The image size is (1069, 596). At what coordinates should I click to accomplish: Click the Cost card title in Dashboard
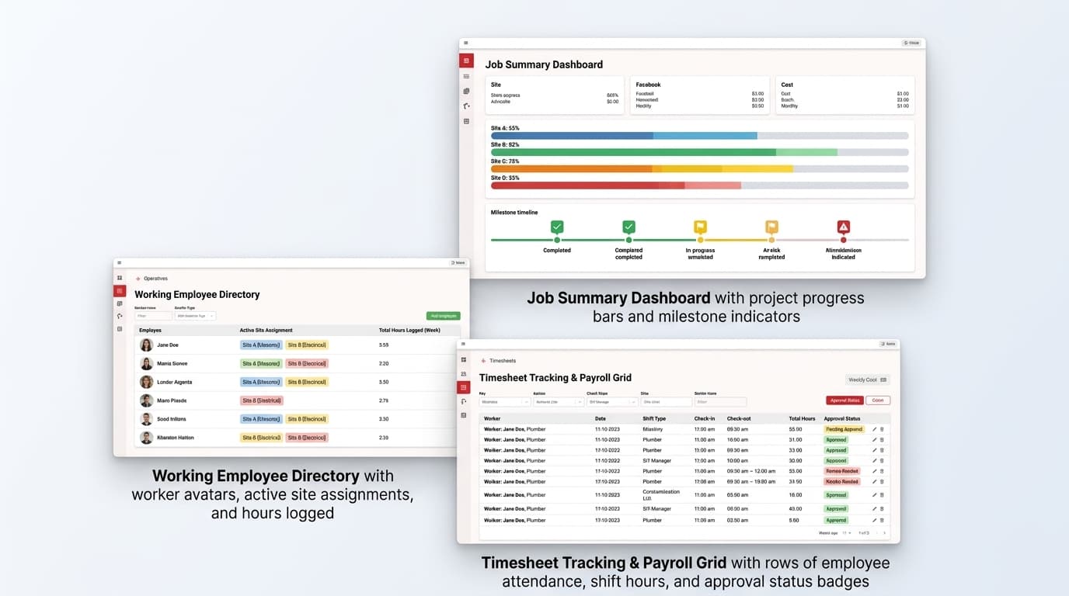[x=787, y=85]
